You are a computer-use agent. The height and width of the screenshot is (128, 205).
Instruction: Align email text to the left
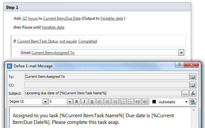click(x=99, y=102)
